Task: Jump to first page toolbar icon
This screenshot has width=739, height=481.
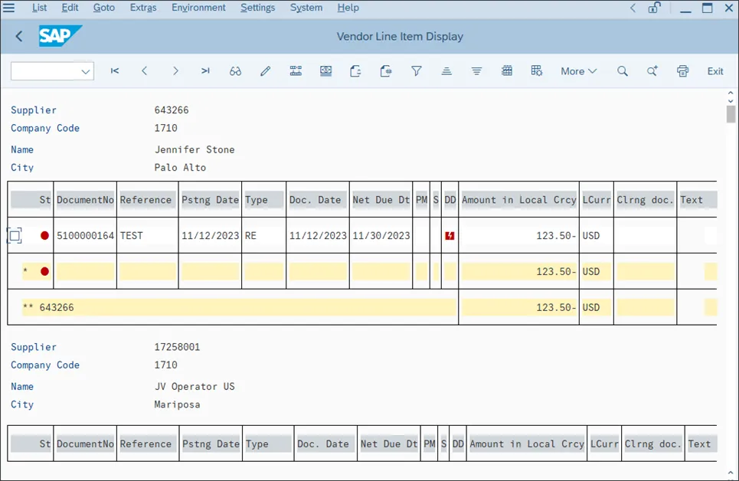Action: (115, 70)
